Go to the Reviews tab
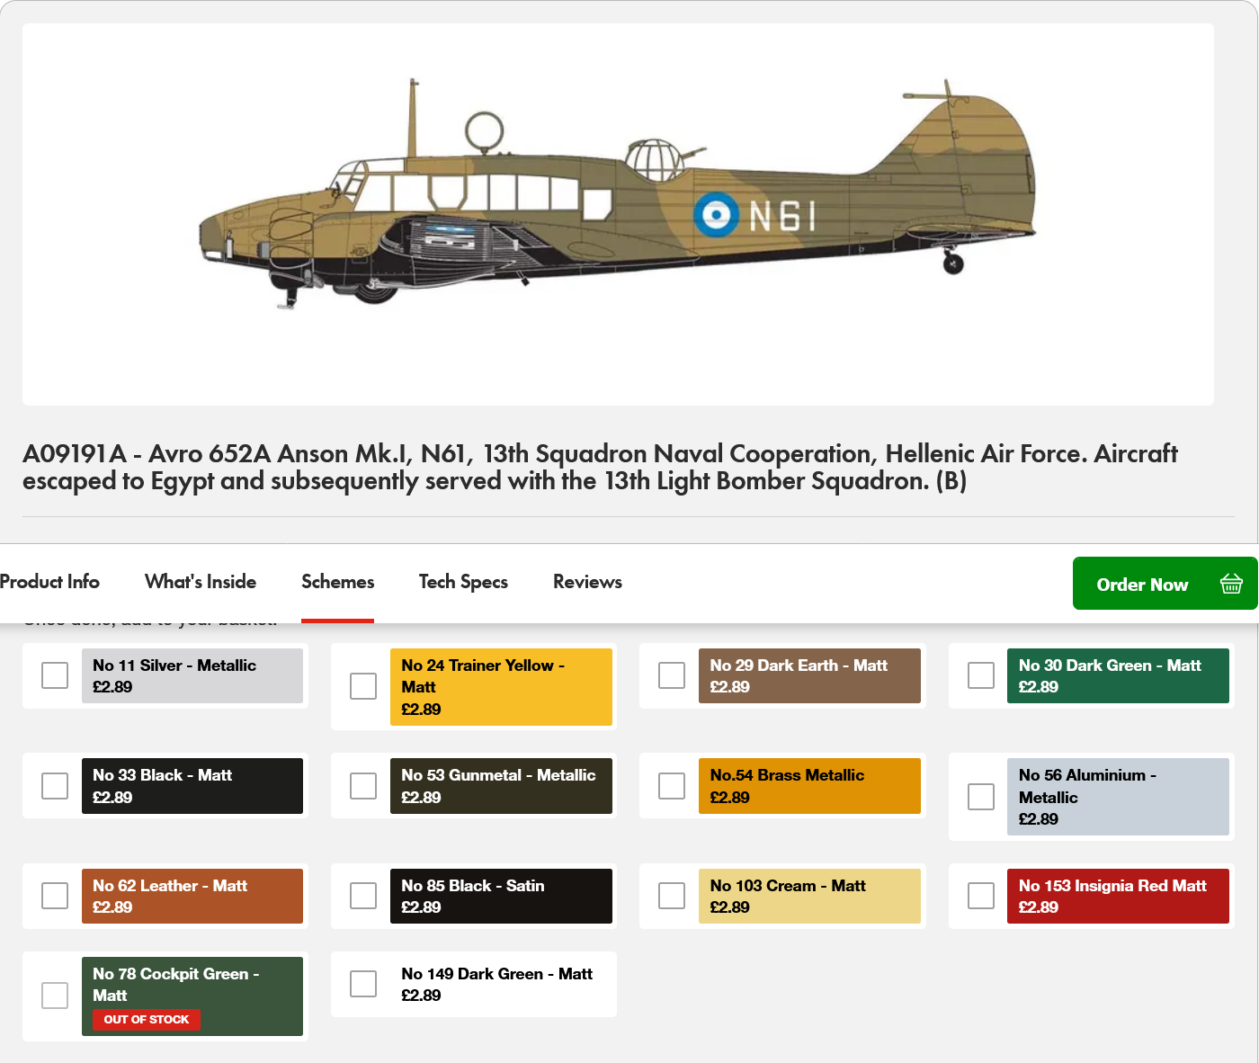 587,582
